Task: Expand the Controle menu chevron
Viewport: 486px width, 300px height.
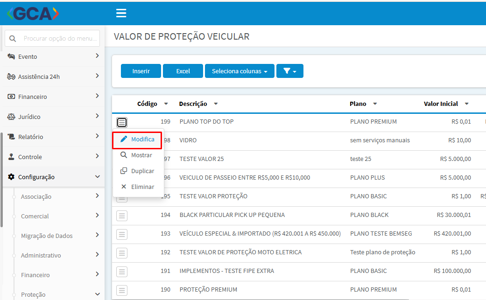Action: [x=97, y=156]
